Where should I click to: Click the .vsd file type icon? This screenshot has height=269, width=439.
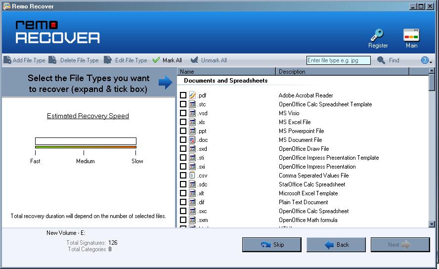pyautogui.click(x=192, y=113)
